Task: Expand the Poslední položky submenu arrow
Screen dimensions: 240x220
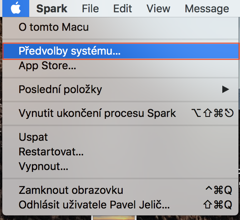Action: 226,90
